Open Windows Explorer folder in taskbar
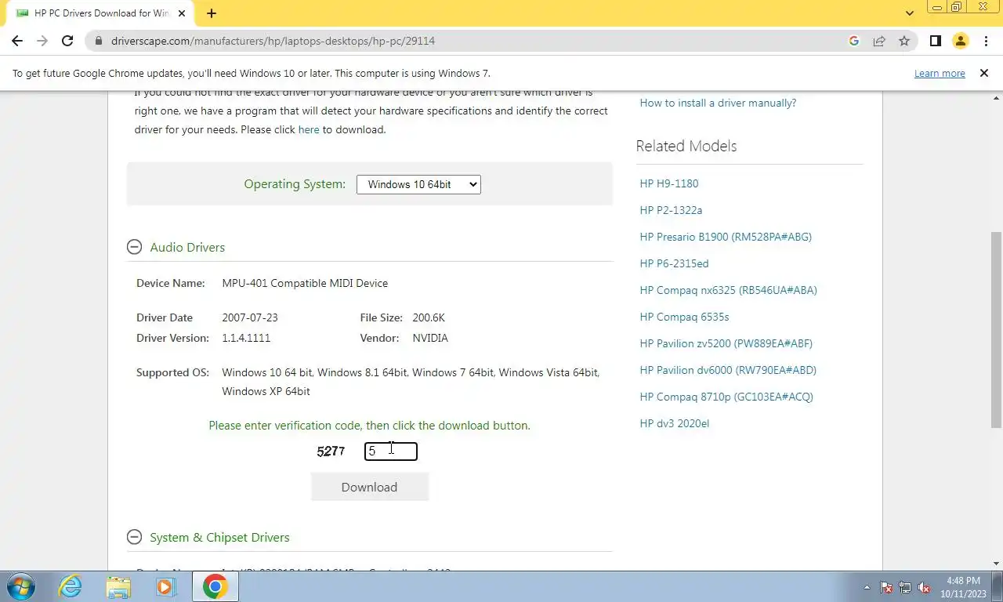This screenshot has width=1003, height=602. point(118,586)
